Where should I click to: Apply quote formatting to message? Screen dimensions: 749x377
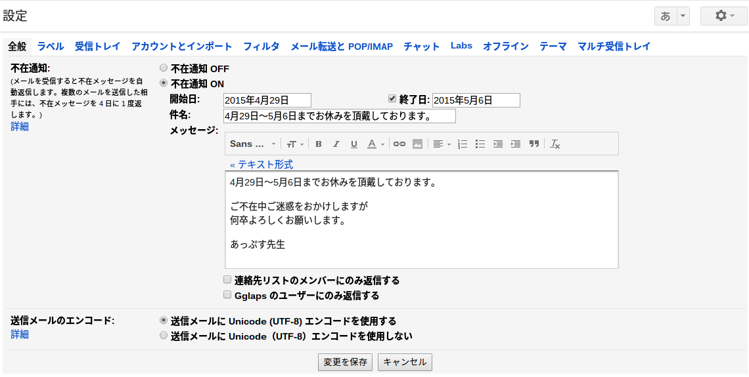coord(534,144)
